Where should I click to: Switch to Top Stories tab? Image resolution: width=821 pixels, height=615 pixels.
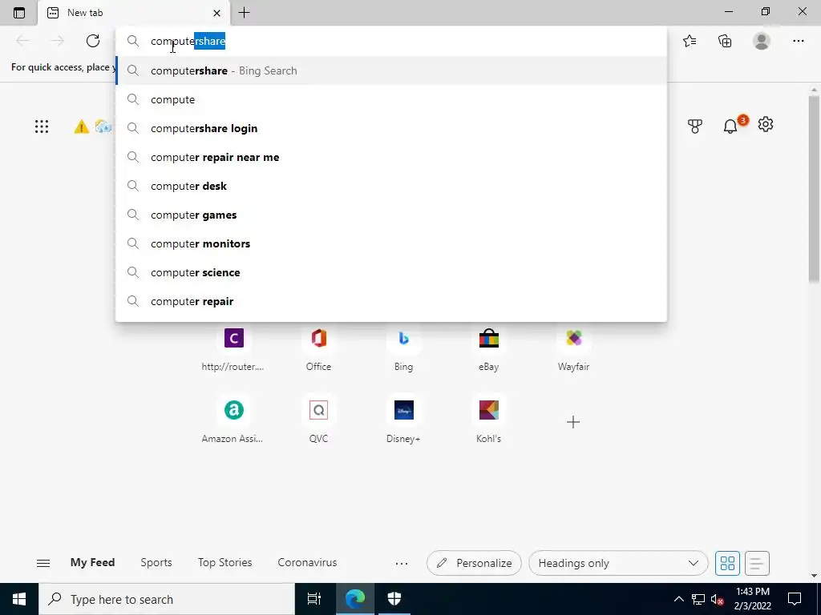224,563
